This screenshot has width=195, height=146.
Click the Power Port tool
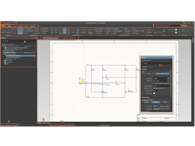pos(78,31)
